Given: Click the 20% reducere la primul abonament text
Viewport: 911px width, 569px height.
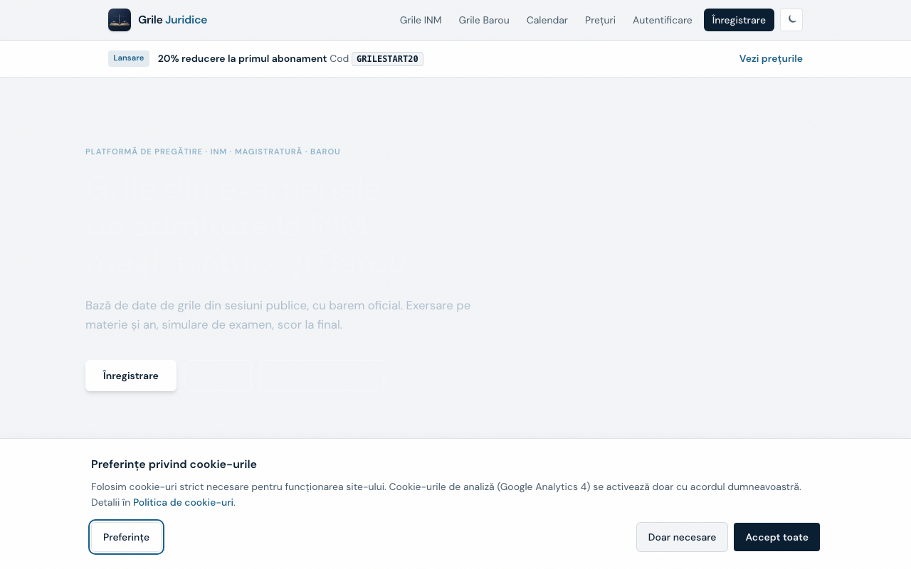Looking at the screenshot, I should click(x=242, y=58).
